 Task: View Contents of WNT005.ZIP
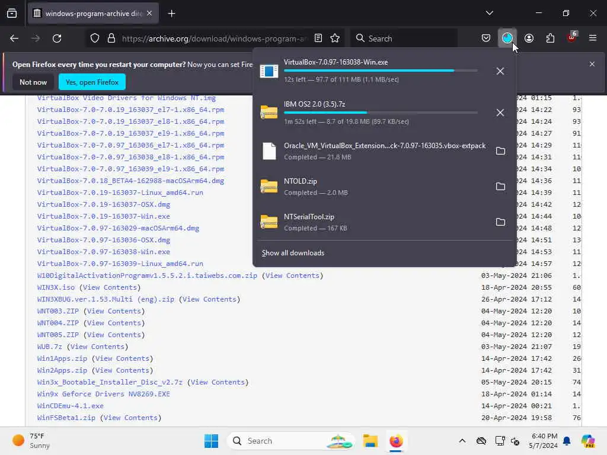pos(114,335)
